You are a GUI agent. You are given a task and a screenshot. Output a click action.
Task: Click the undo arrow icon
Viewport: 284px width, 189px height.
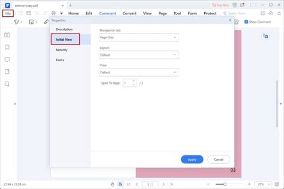[37, 13]
